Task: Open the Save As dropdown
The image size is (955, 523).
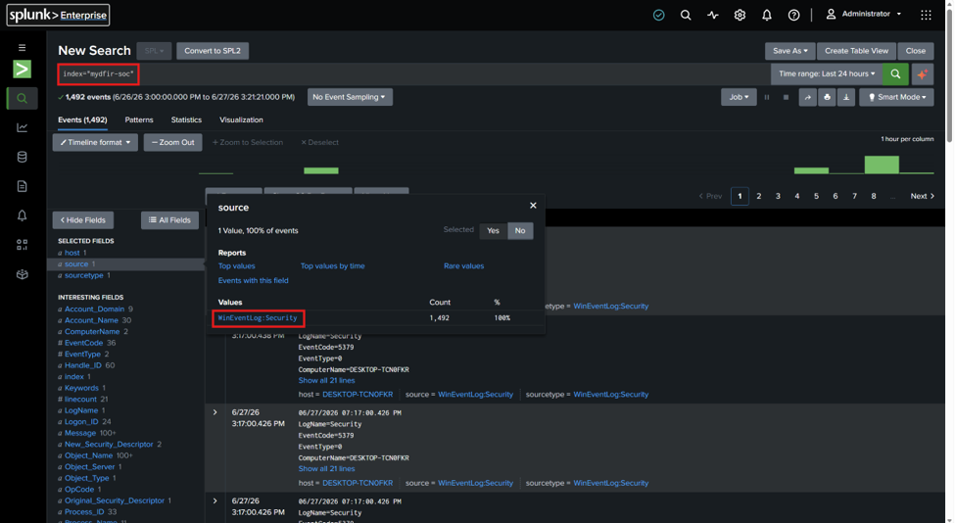Action: point(789,51)
